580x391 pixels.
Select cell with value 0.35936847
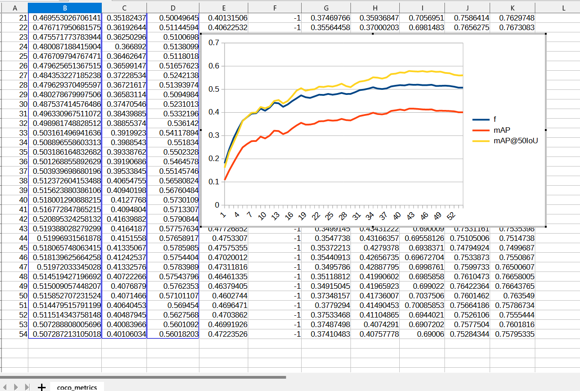tap(375, 18)
